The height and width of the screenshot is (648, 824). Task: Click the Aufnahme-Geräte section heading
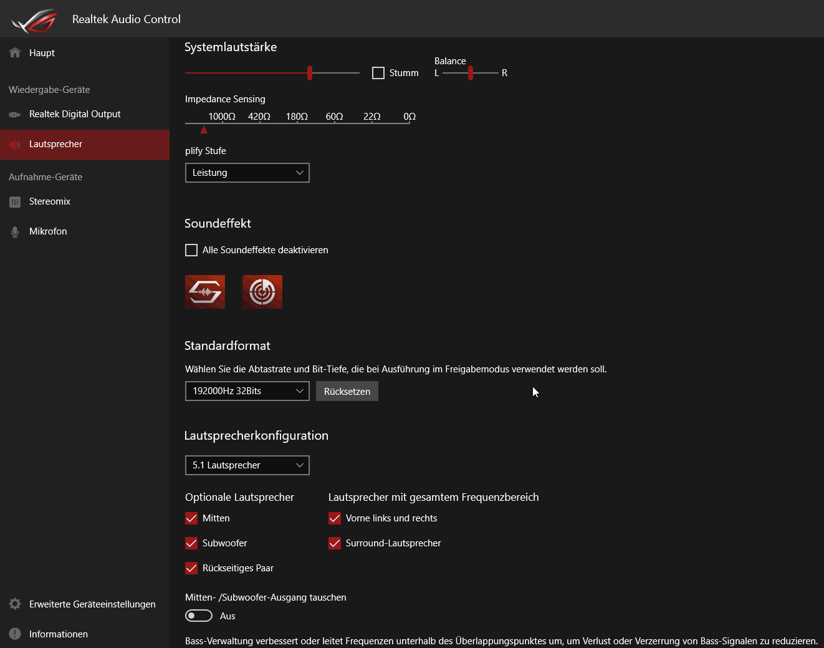46,177
